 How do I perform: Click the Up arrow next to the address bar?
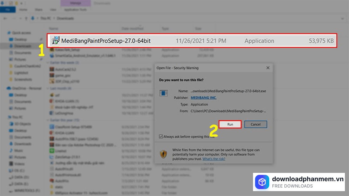tap(26, 19)
